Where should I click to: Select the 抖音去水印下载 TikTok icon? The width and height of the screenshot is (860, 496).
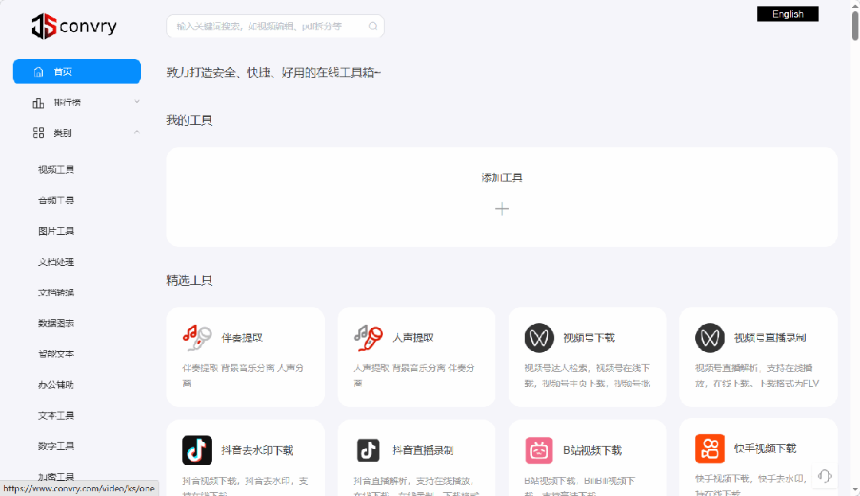pos(197,449)
